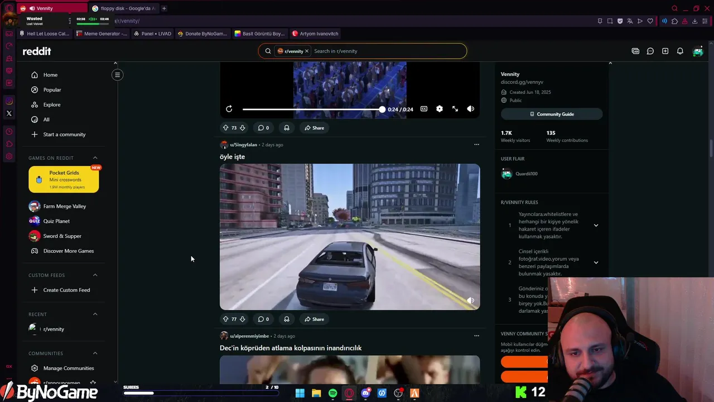Open video settings gear icon

point(440,109)
